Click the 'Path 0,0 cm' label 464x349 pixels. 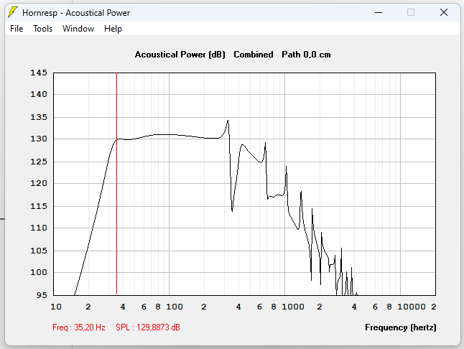click(x=306, y=55)
